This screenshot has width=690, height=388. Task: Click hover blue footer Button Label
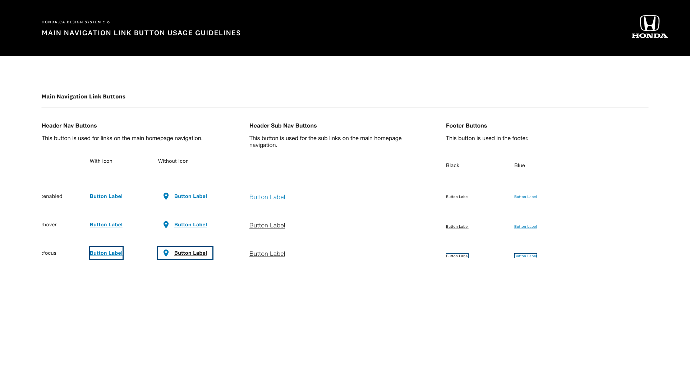(x=525, y=227)
